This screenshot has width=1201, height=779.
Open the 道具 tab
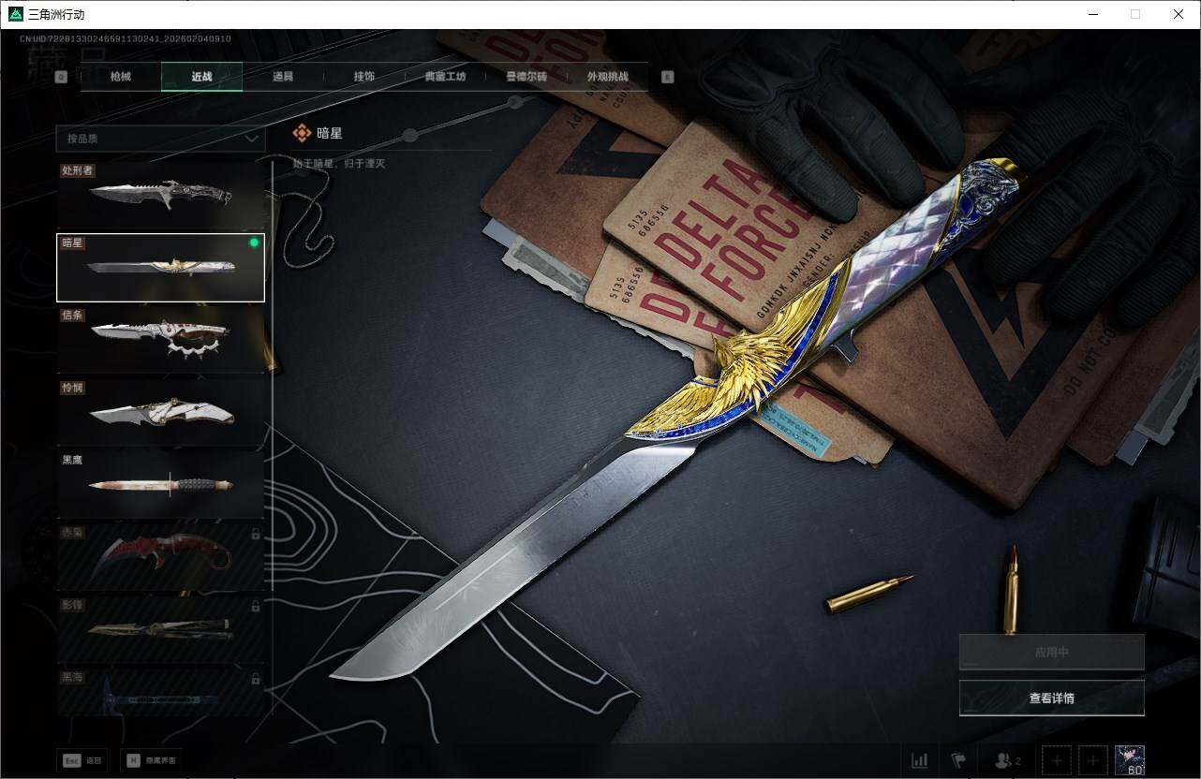283,77
